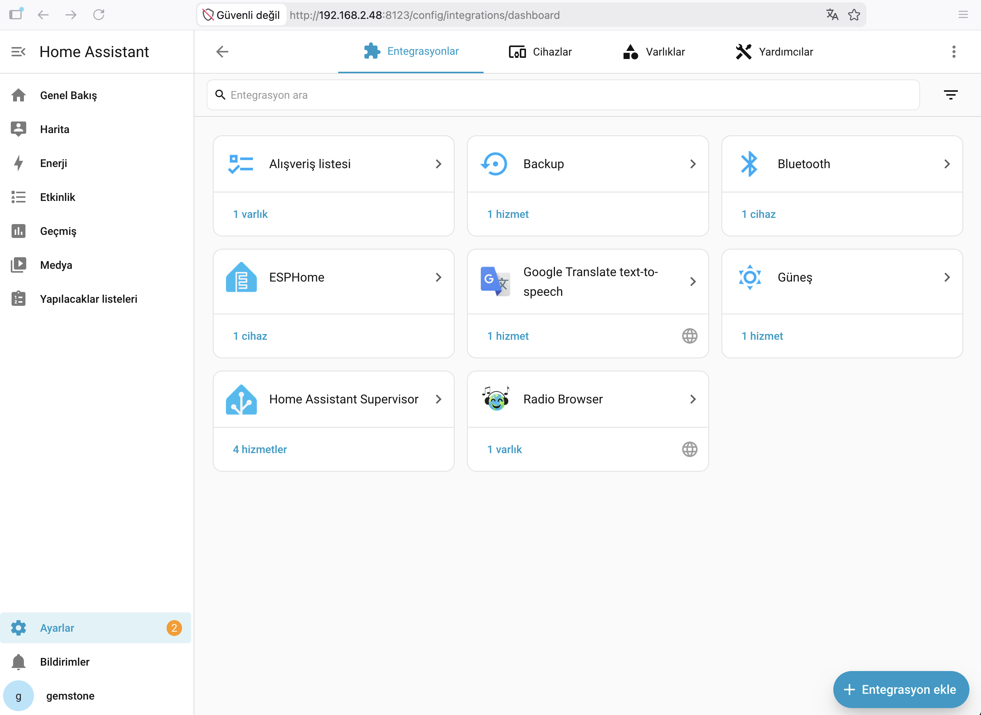Open the gemstone user profile

pyautogui.click(x=96, y=695)
